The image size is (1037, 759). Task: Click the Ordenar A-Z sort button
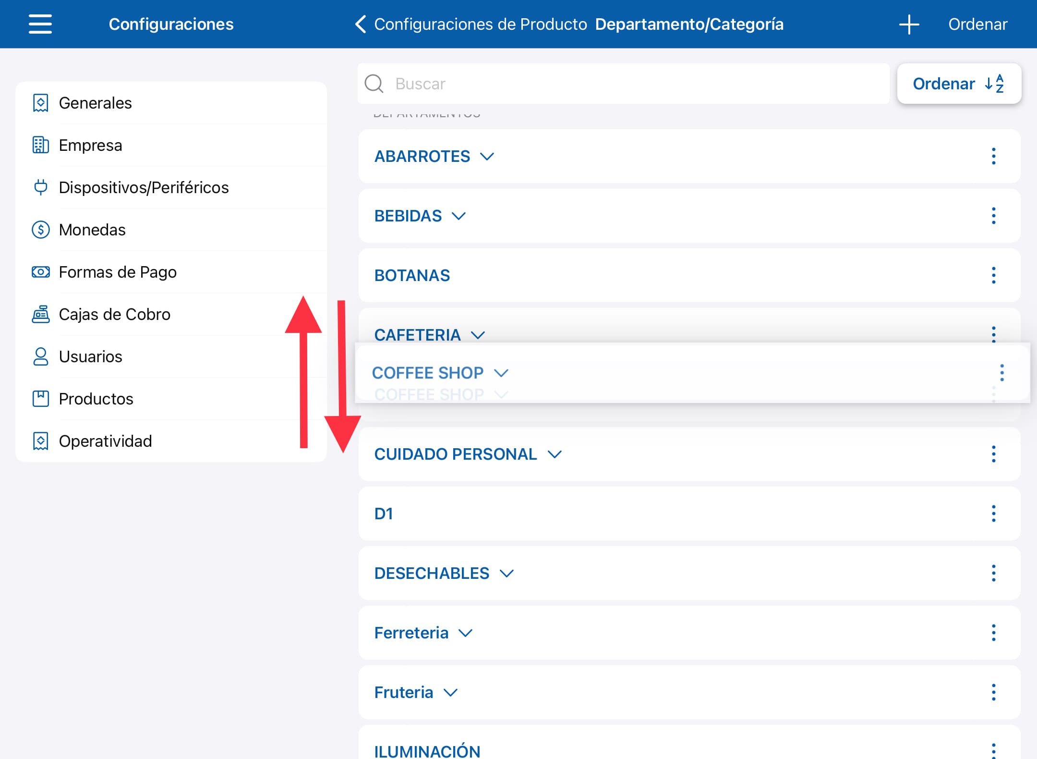click(959, 84)
